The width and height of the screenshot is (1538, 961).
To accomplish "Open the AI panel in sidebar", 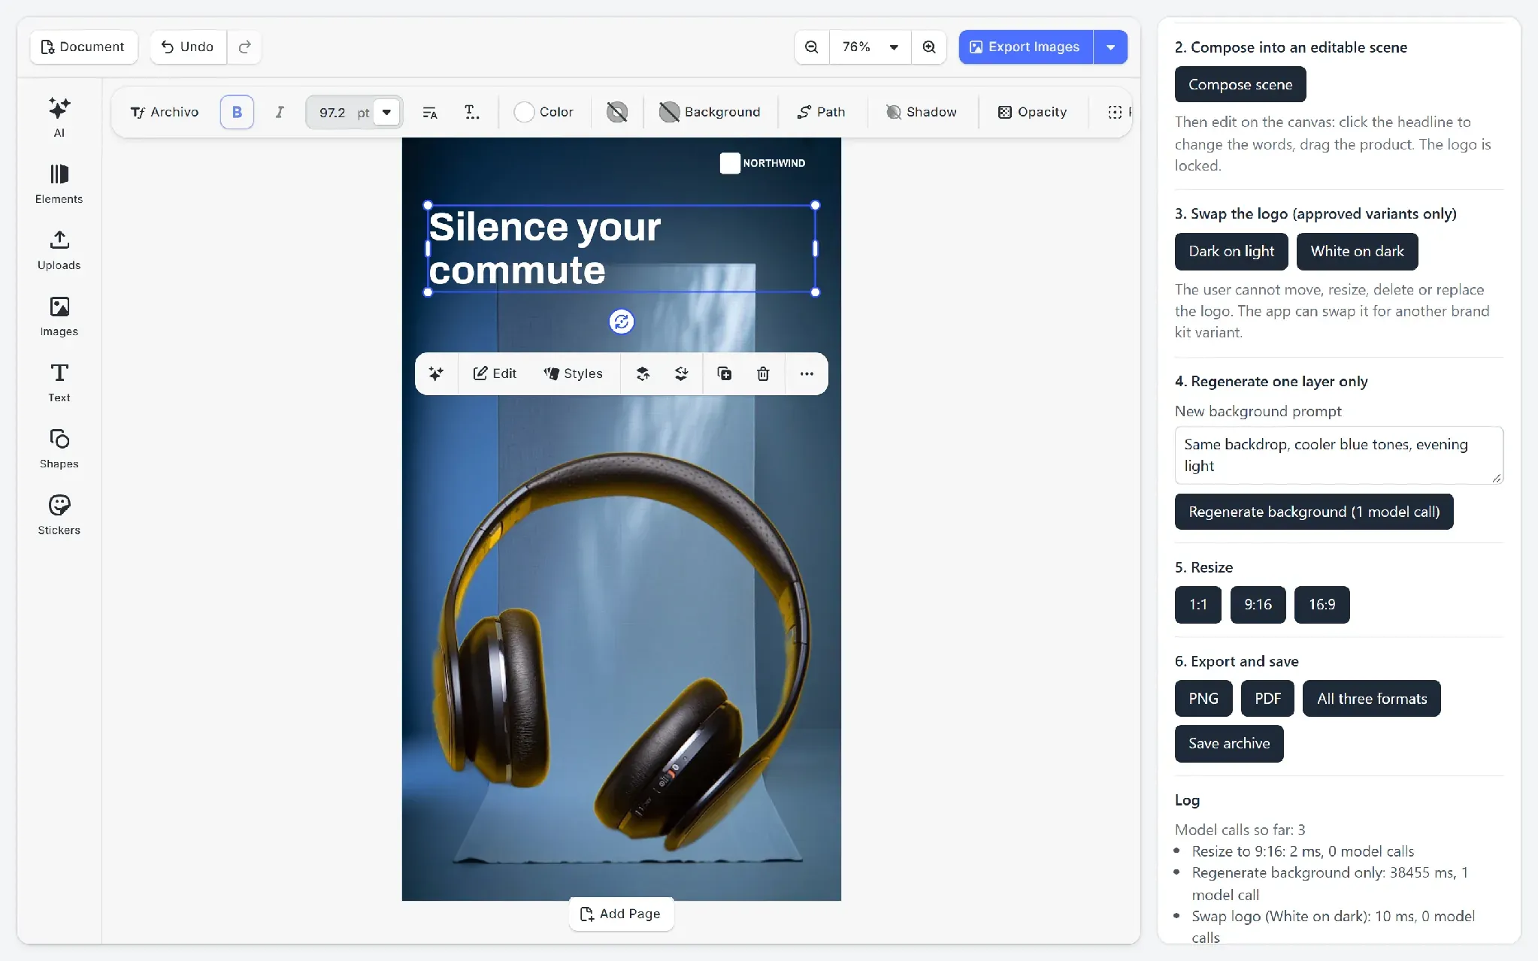I will pos(59,117).
